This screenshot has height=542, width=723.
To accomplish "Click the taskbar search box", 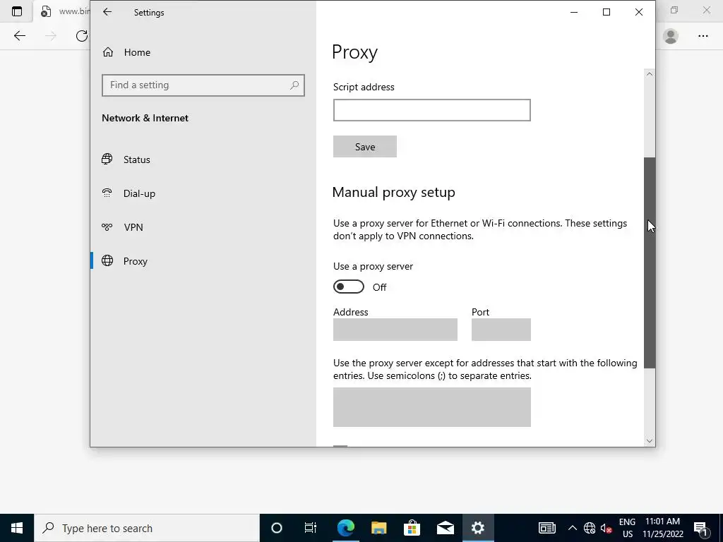I will (147, 528).
